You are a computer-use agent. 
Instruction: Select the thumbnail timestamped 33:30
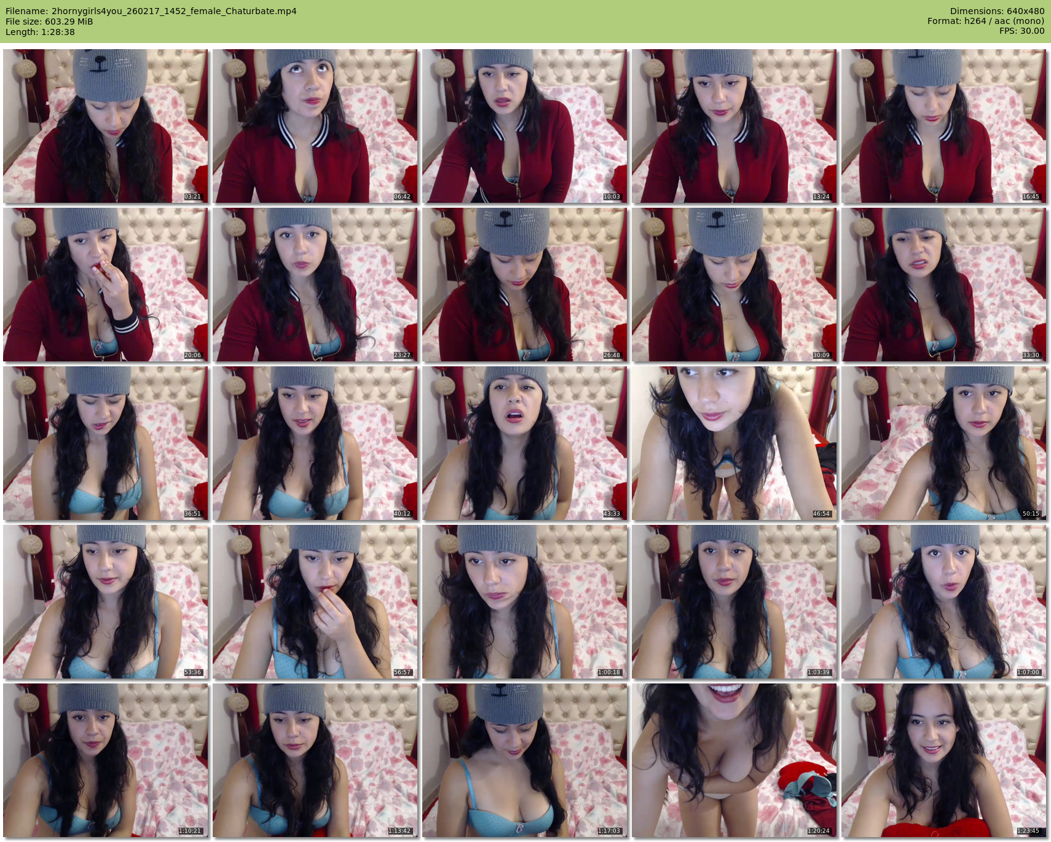click(x=943, y=285)
